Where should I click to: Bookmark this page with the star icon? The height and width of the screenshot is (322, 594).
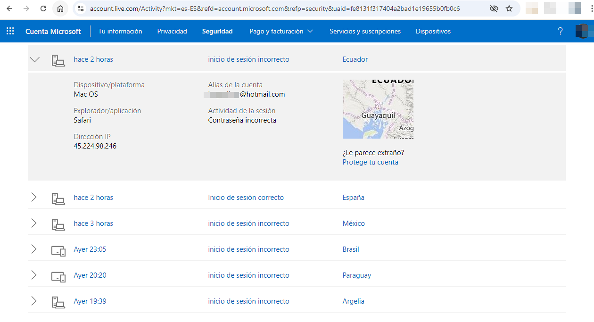point(509,8)
